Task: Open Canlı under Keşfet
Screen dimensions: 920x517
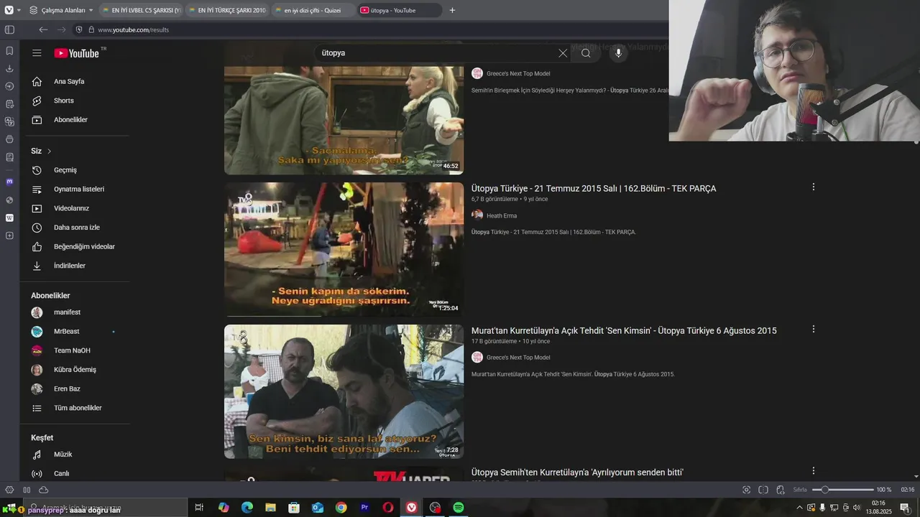Action: 78,474
